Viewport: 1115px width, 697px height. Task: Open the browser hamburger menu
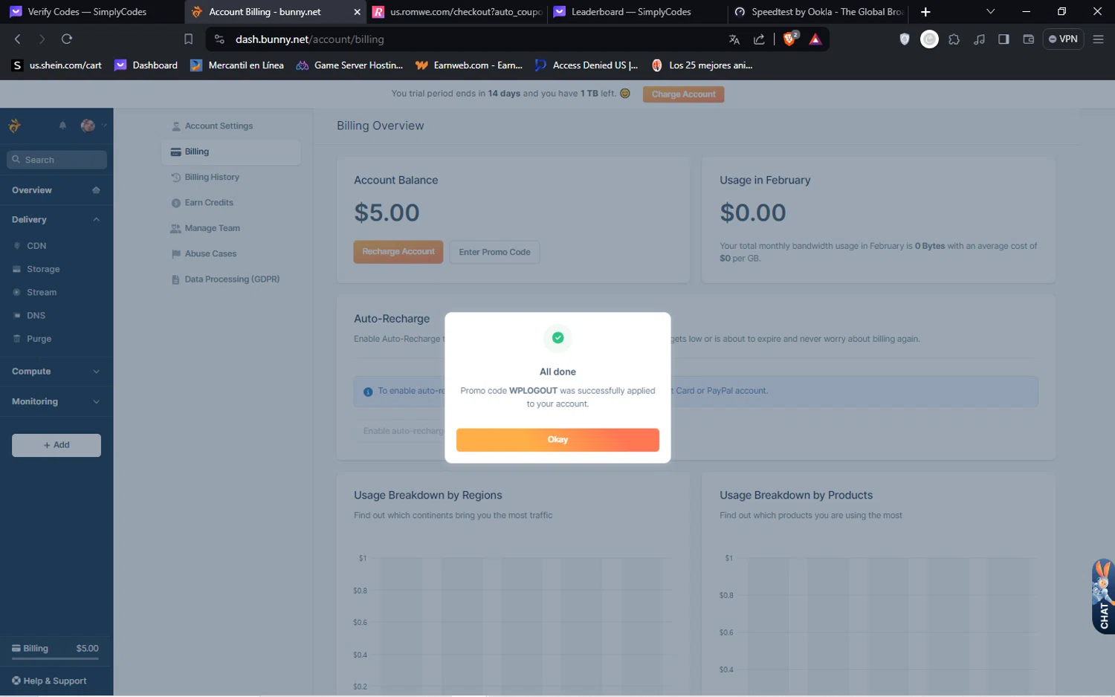pos(1098,39)
